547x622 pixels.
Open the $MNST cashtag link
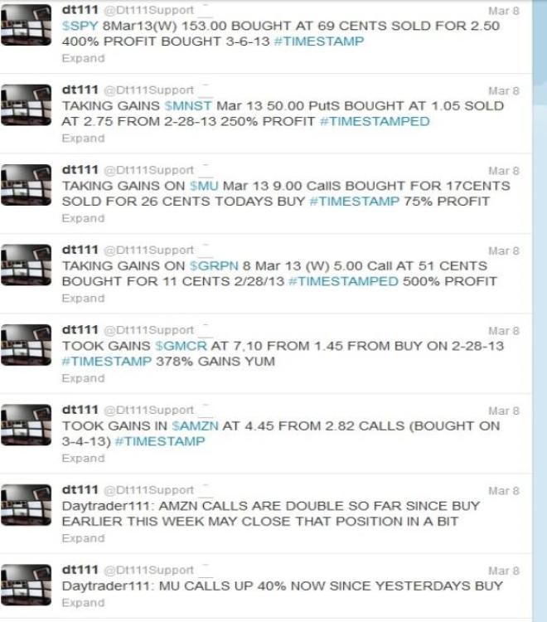coord(188,106)
